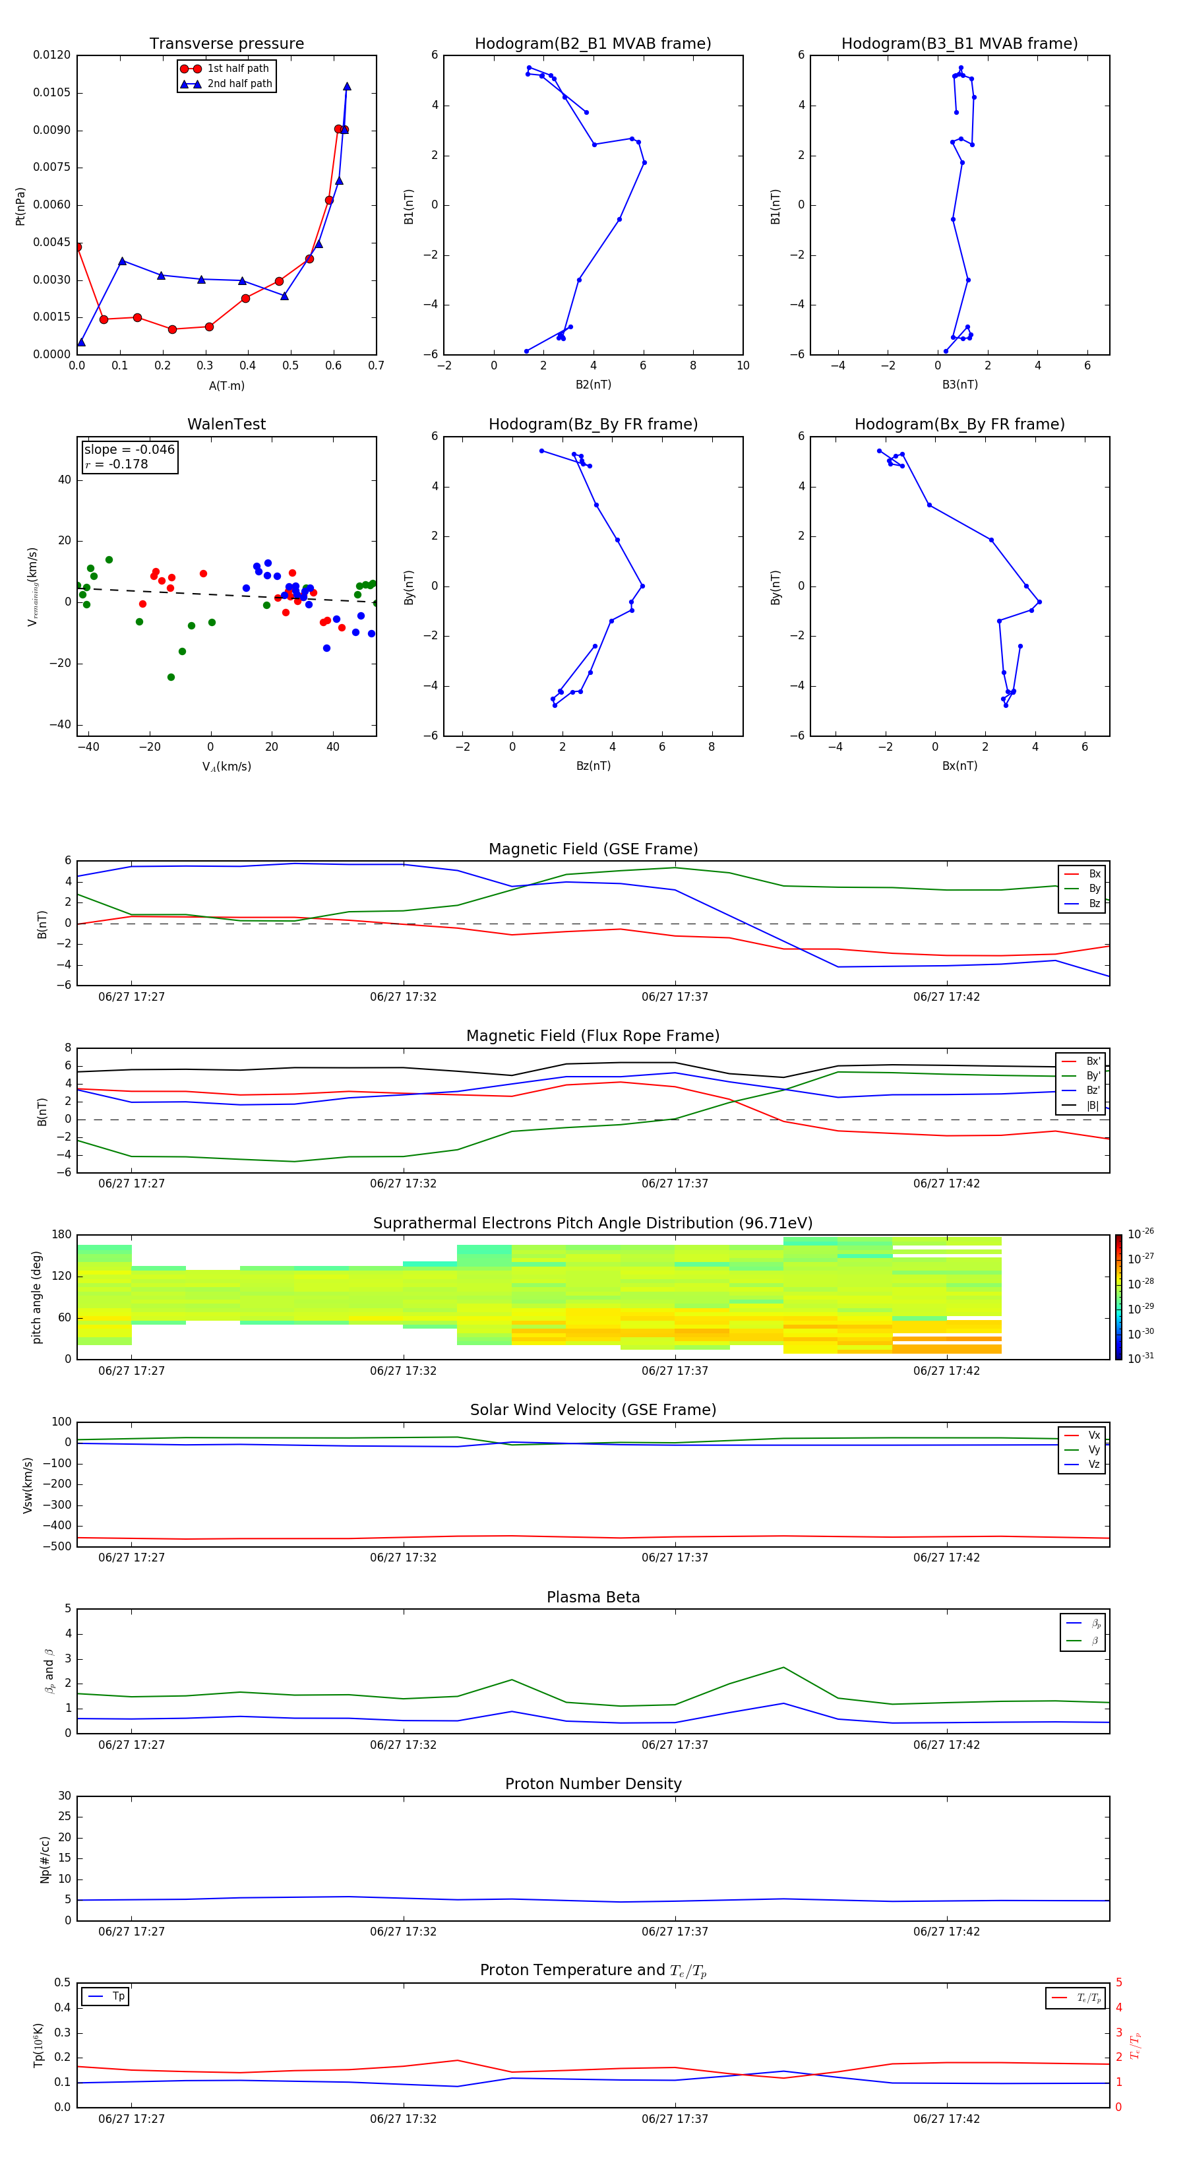The width and height of the screenshot is (1187, 2177).
Task: Click the 'Magnetic Field (Flux Rope Frame)' title
Action: (593, 1036)
